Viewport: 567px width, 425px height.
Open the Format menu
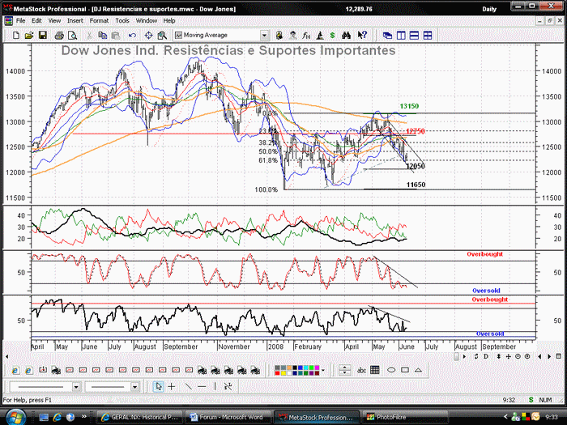[99, 20]
